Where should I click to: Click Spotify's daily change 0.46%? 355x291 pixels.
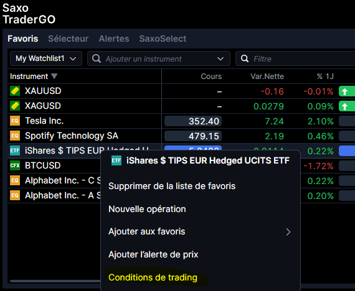coord(320,136)
